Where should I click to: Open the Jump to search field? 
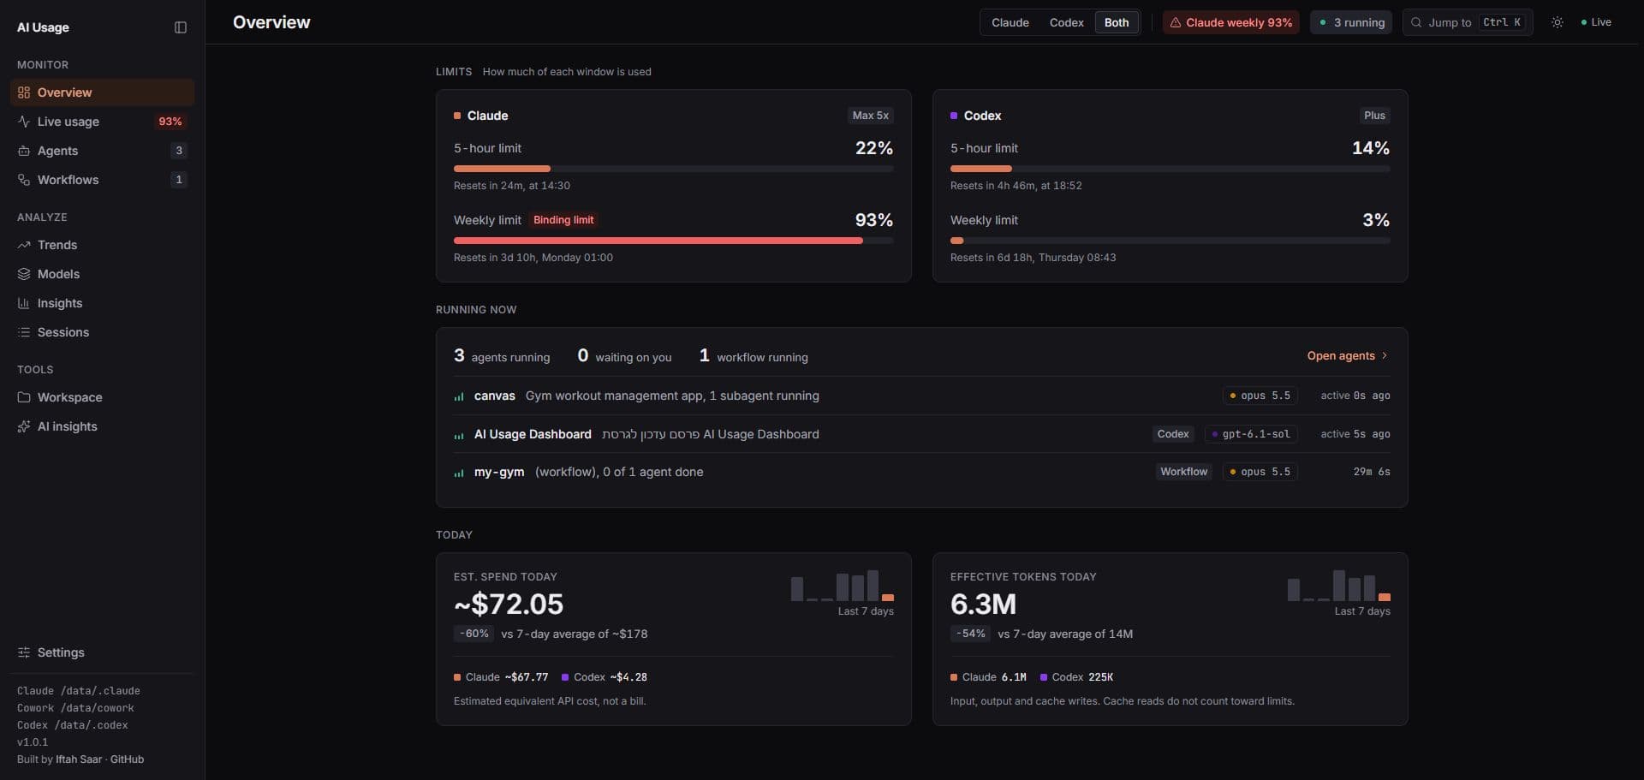pos(1468,22)
